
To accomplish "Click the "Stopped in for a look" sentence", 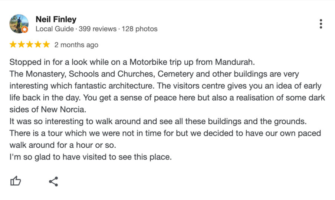I will pyautogui.click(x=132, y=62).
